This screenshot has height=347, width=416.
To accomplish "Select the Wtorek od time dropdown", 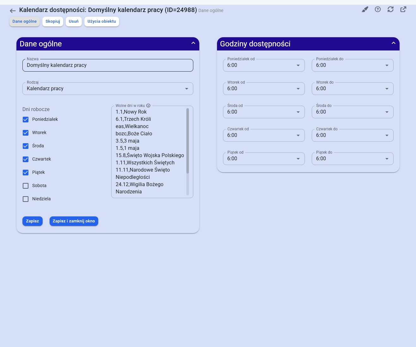I will (264, 89).
